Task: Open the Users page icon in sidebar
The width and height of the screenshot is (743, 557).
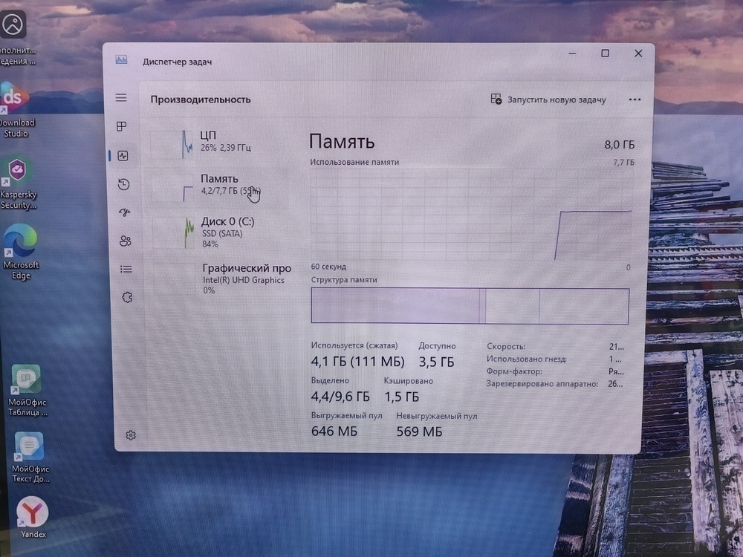Action: [125, 241]
